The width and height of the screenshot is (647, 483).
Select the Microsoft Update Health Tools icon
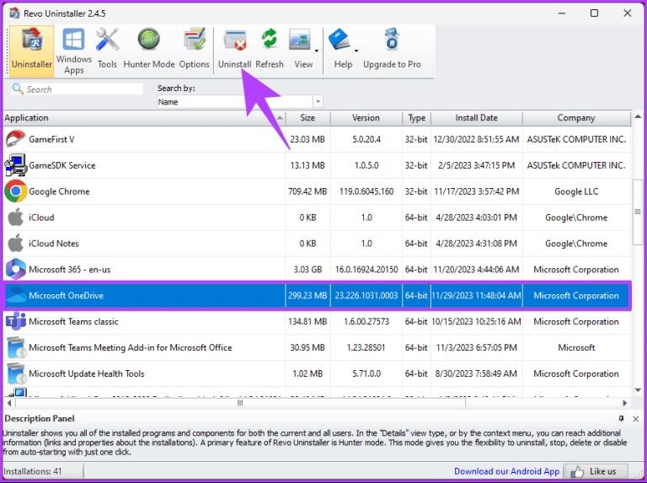coord(17,373)
